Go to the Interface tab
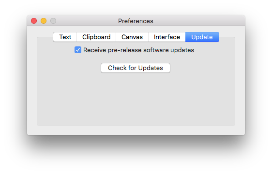272x174 pixels. pos(167,37)
